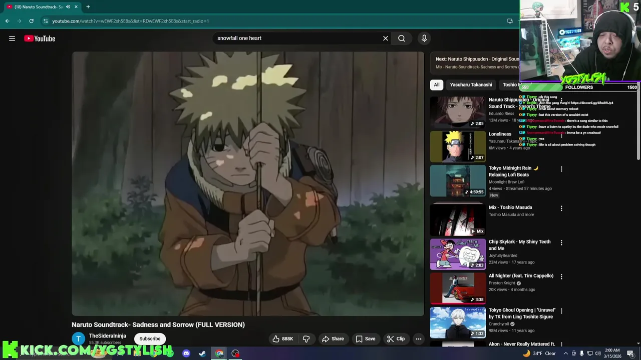This screenshot has width=641, height=360.
Task: Open TheSideralninja channel avatar
Action: [78, 338]
